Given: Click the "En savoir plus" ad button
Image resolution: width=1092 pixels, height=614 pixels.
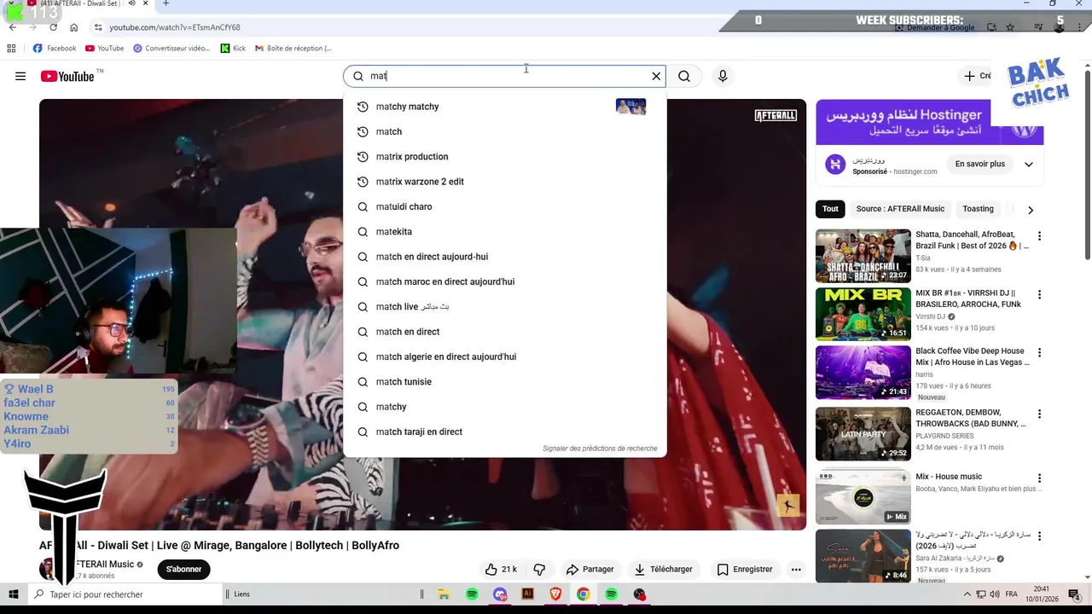Looking at the screenshot, I should pyautogui.click(x=979, y=164).
